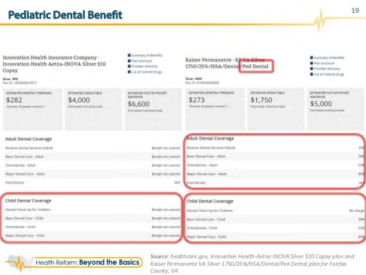This screenshot has width=366, height=275.
Task: Click the heartbeat pulse graphic in header
Action: click(x=321, y=21)
